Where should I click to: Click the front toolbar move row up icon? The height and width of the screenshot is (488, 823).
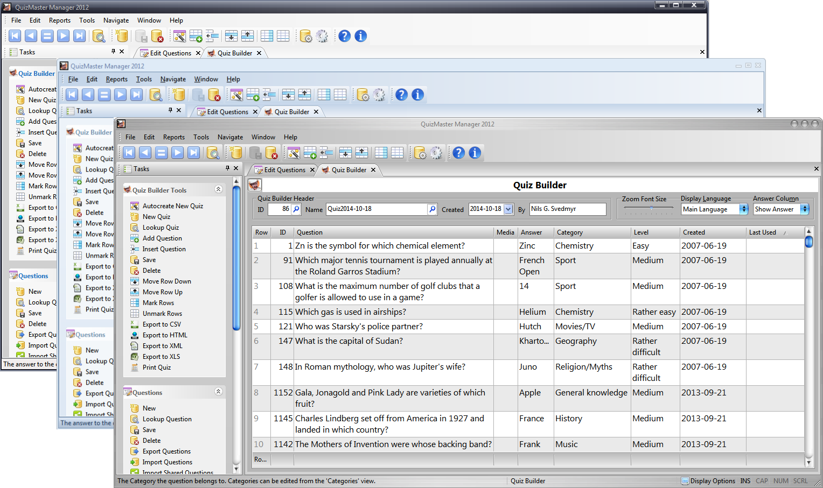(x=362, y=153)
